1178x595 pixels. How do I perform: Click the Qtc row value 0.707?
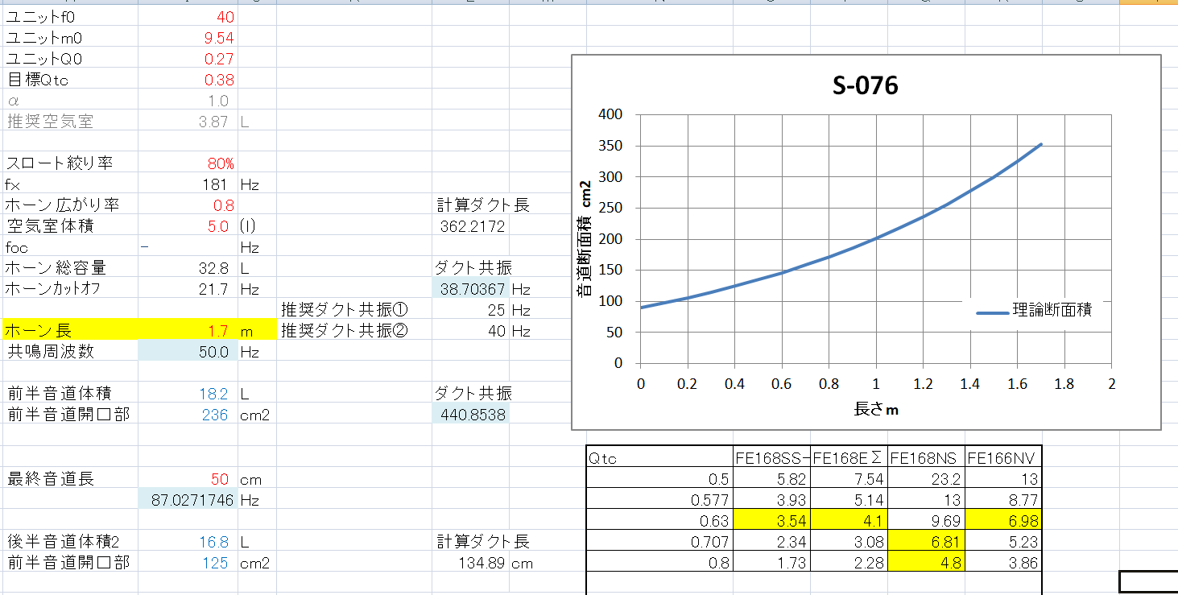pos(659,542)
